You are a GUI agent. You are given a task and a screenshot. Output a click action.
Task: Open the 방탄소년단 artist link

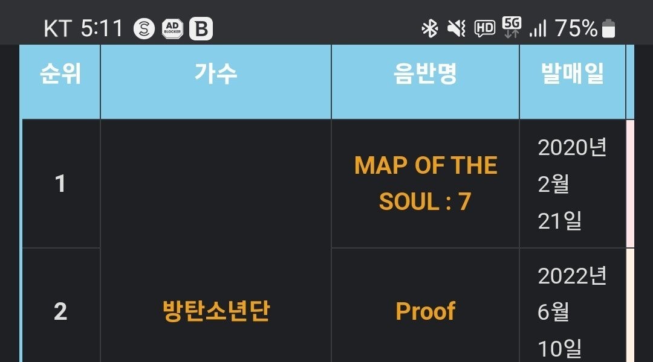tap(216, 311)
